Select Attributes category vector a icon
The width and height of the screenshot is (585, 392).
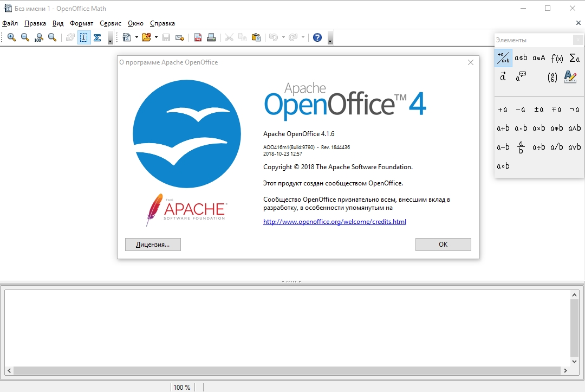click(503, 76)
